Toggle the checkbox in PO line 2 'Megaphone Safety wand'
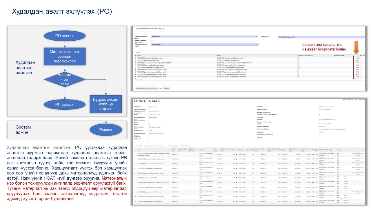 179,159
